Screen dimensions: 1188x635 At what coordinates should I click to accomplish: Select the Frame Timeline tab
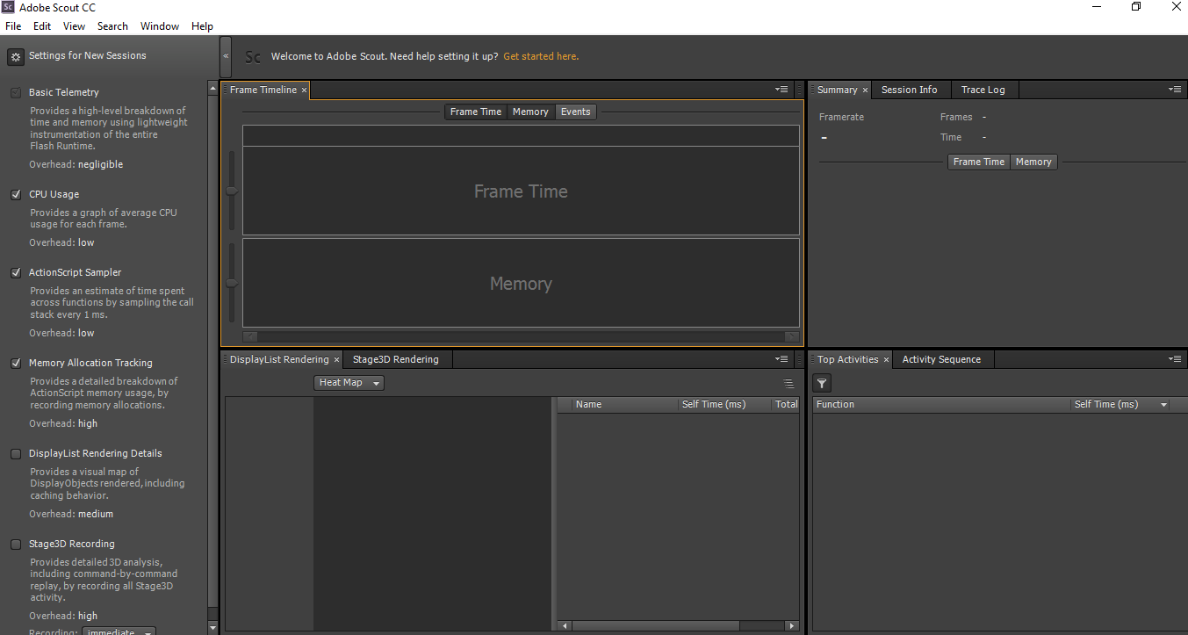coord(263,90)
